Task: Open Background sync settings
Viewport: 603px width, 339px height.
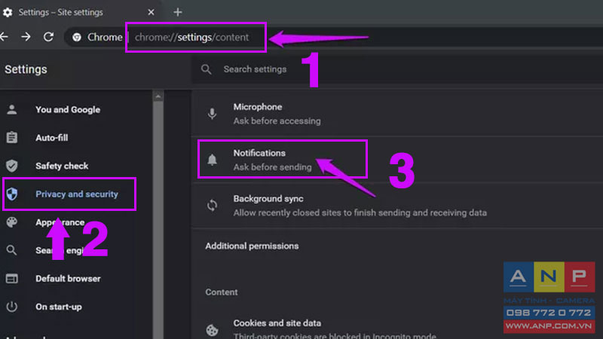Action: 397,205
